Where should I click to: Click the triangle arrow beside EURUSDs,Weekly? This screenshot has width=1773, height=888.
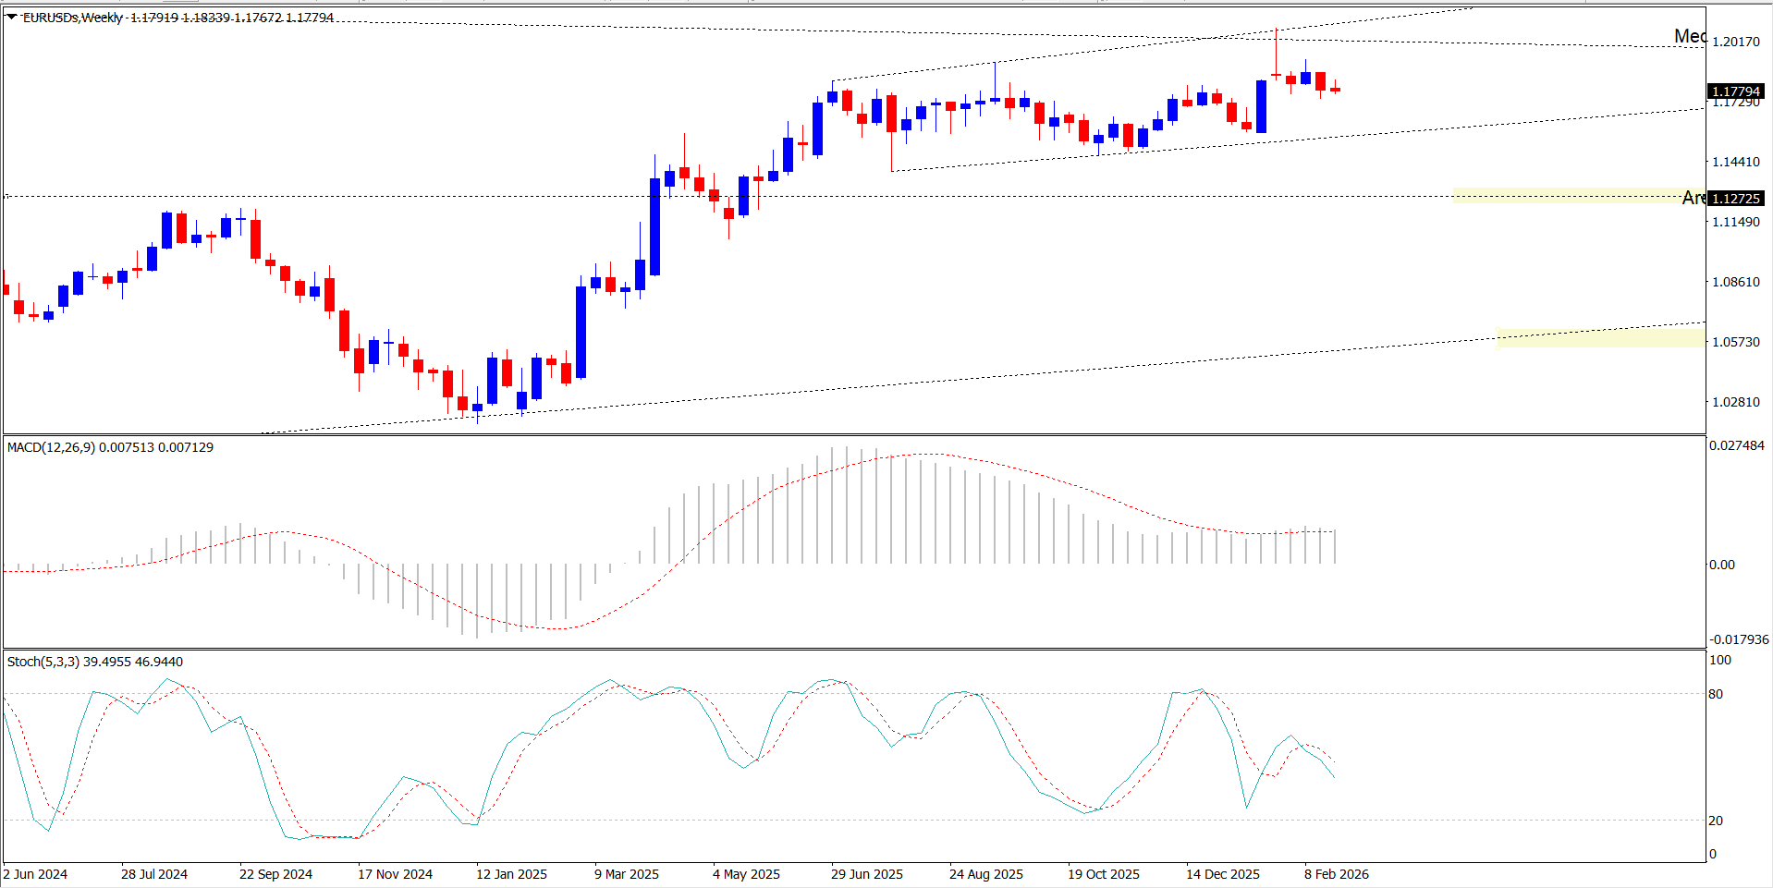(11, 17)
